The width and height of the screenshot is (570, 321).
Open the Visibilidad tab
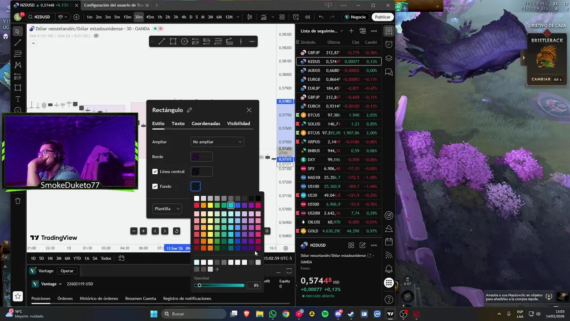pyautogui.click(x=239, y=123)
